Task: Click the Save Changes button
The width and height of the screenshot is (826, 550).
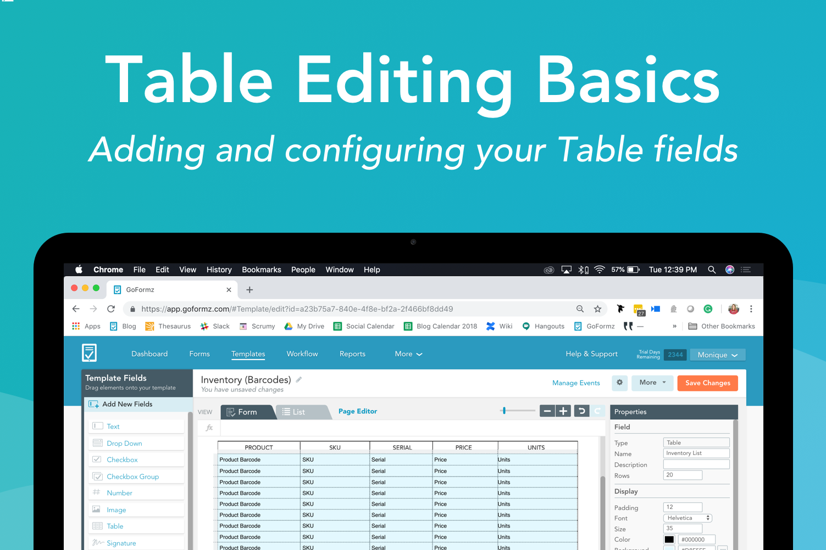Action: (708, 383)
